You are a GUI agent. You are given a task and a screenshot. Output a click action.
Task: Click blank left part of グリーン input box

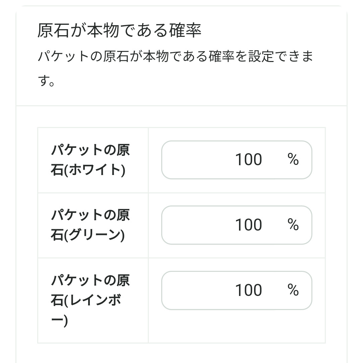click(x=191, y=225)
